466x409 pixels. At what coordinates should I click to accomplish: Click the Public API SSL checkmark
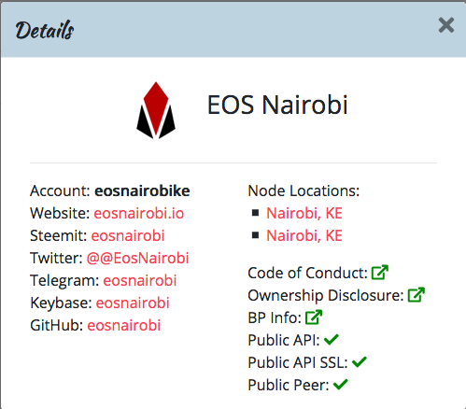(360, 362)
